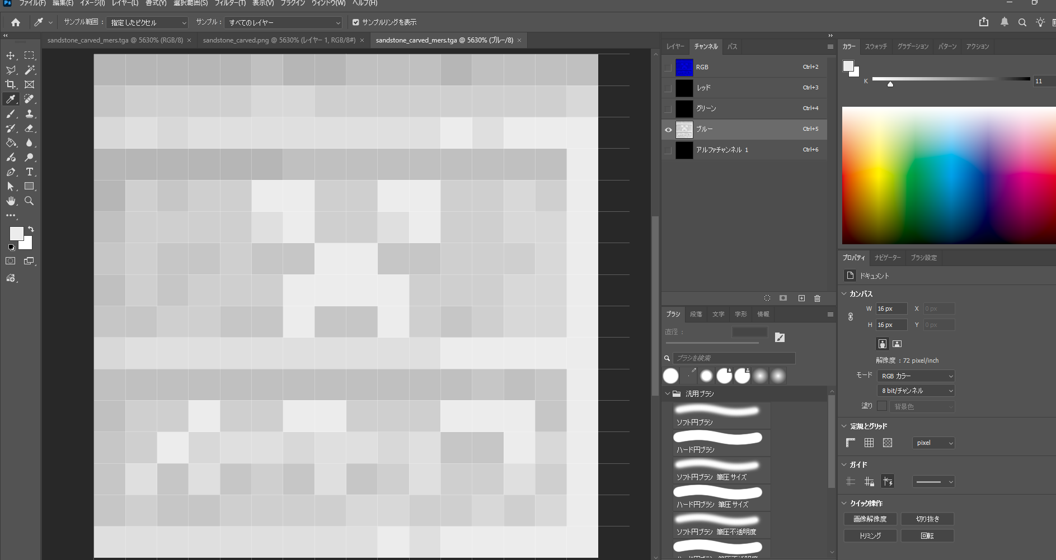Open the フィルター menu

click(230, 3)
